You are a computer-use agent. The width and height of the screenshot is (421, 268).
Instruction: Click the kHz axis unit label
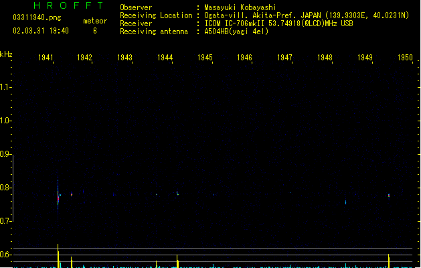coord(6,54)
